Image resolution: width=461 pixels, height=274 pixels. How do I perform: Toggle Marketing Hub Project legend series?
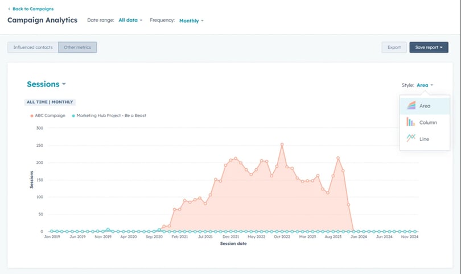tap(109, 115)
